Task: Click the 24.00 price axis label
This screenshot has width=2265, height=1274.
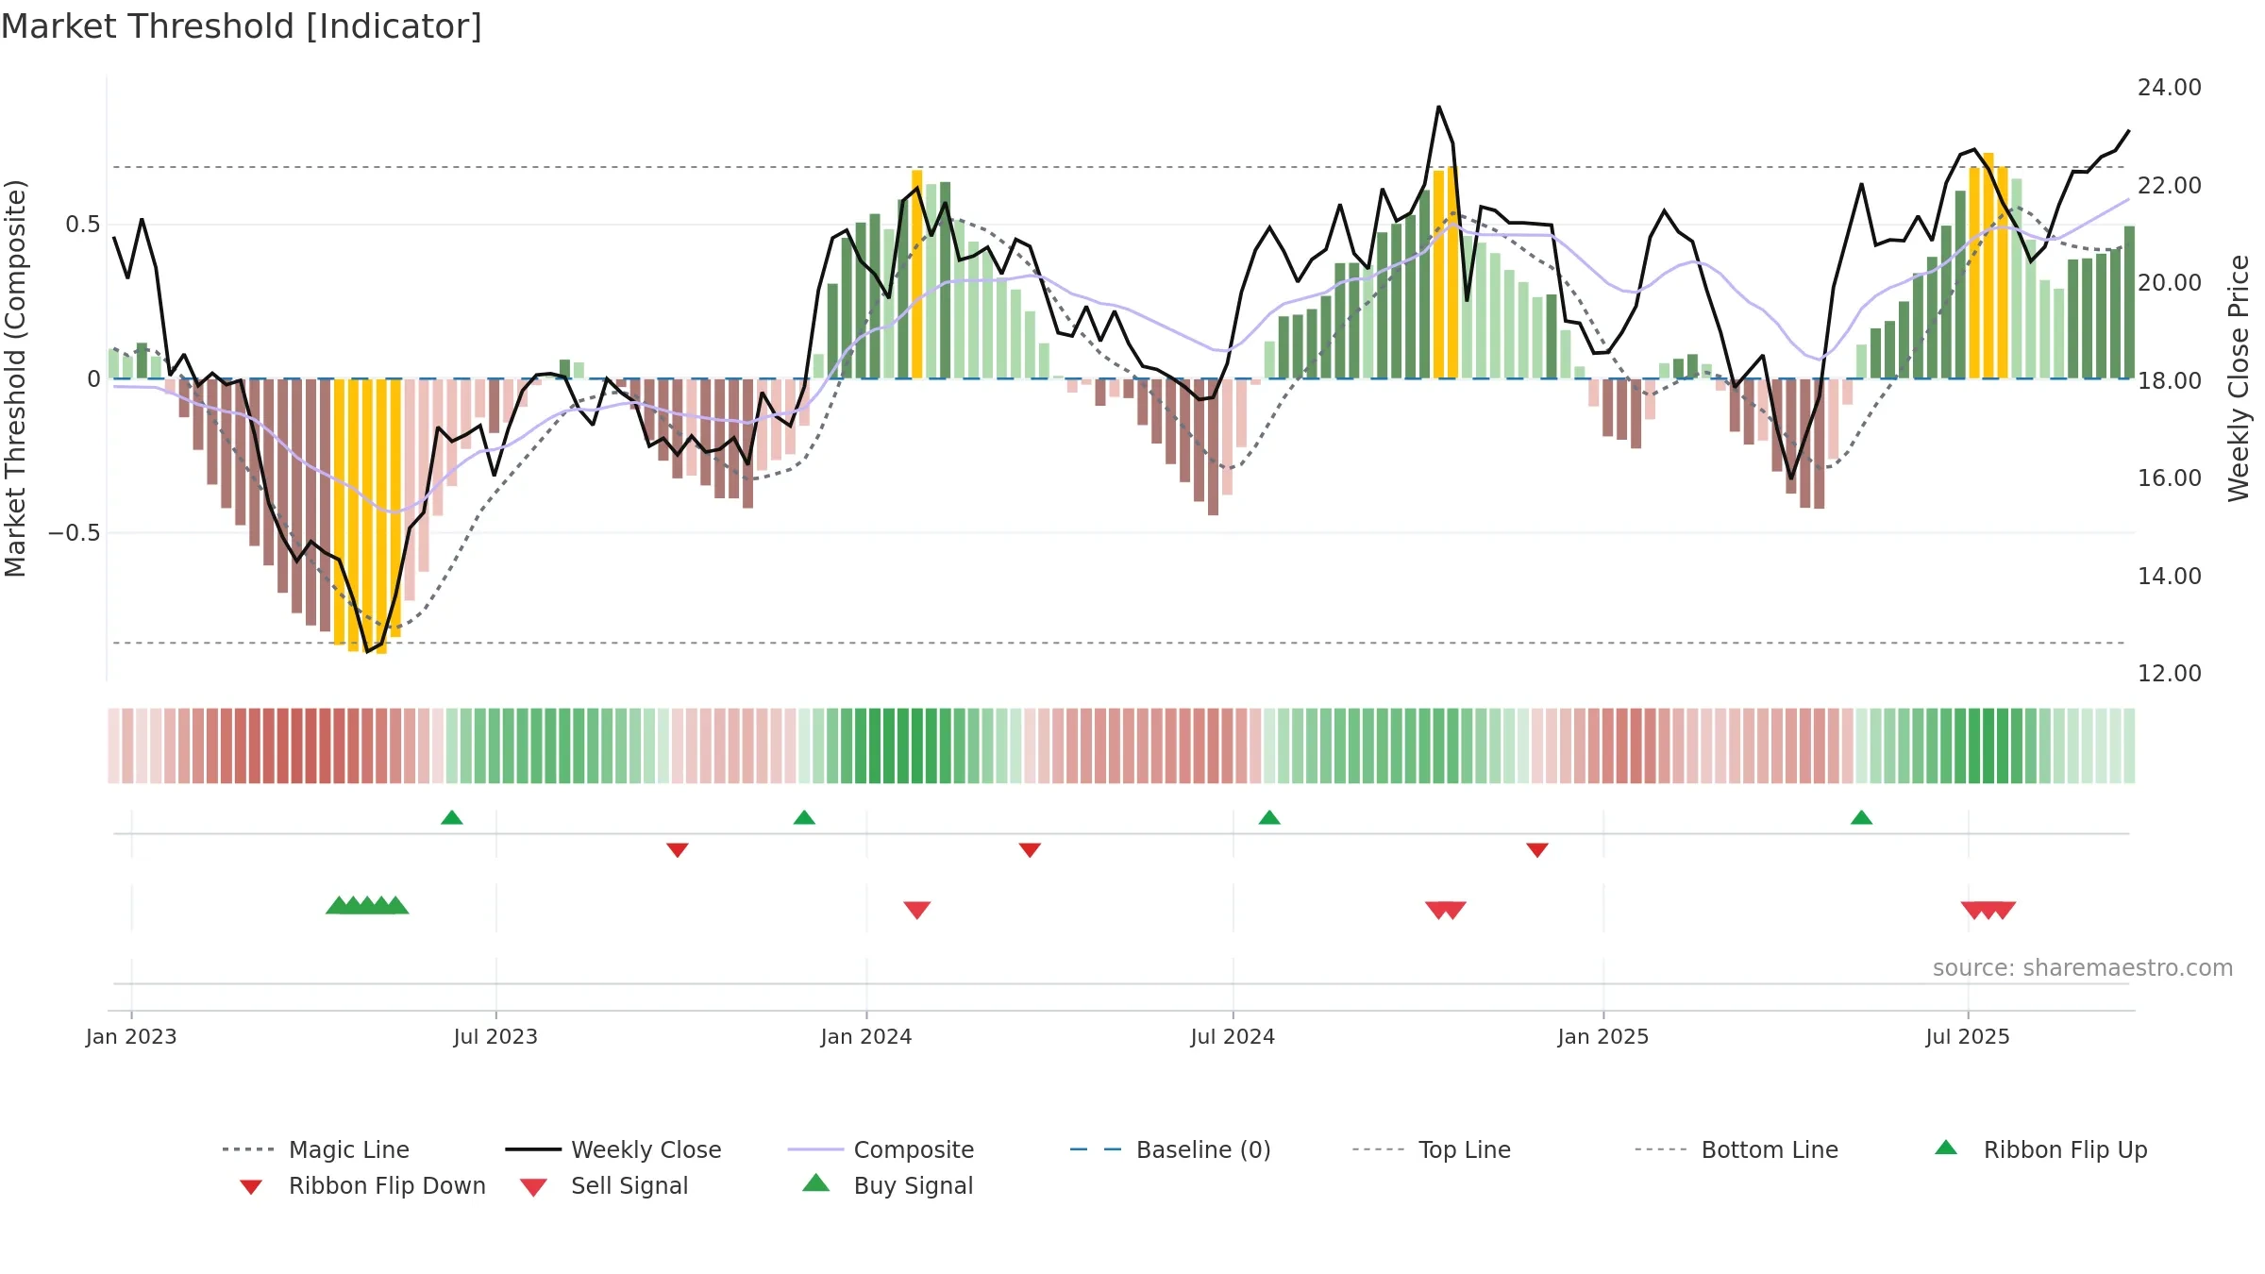Action: pos(2170,88)
